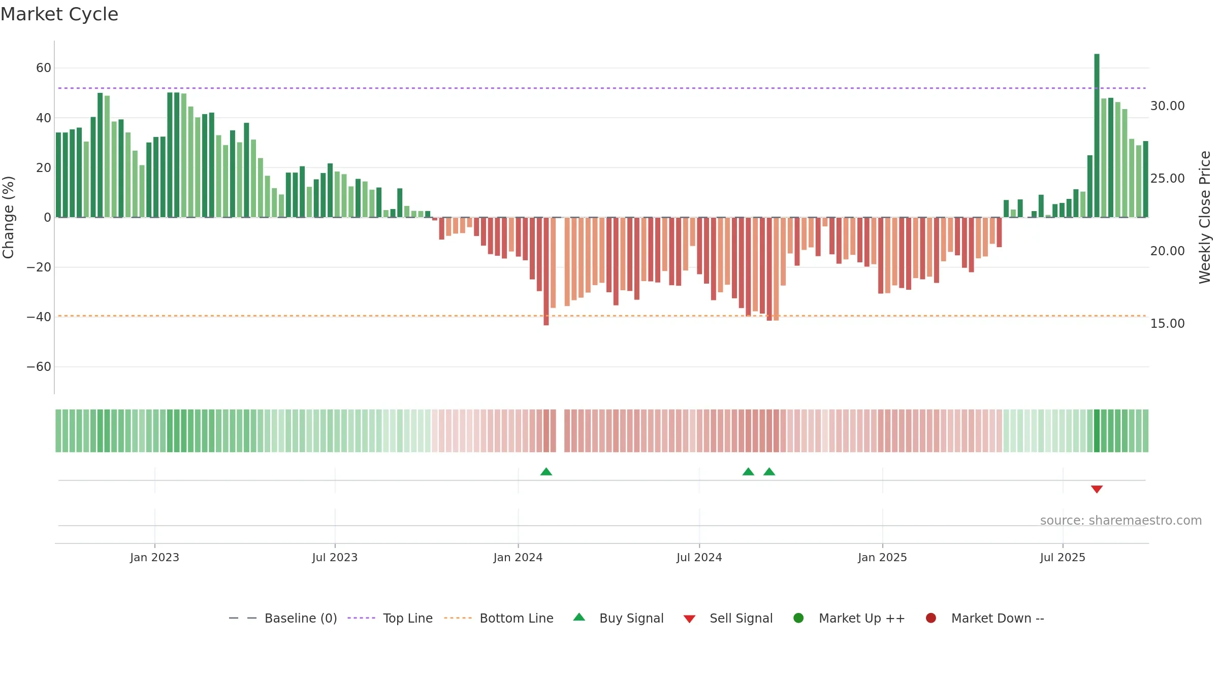Click the Market Down -- red circle icon
This screenshot has width=1219, height=685.
[x=931, y=618]
